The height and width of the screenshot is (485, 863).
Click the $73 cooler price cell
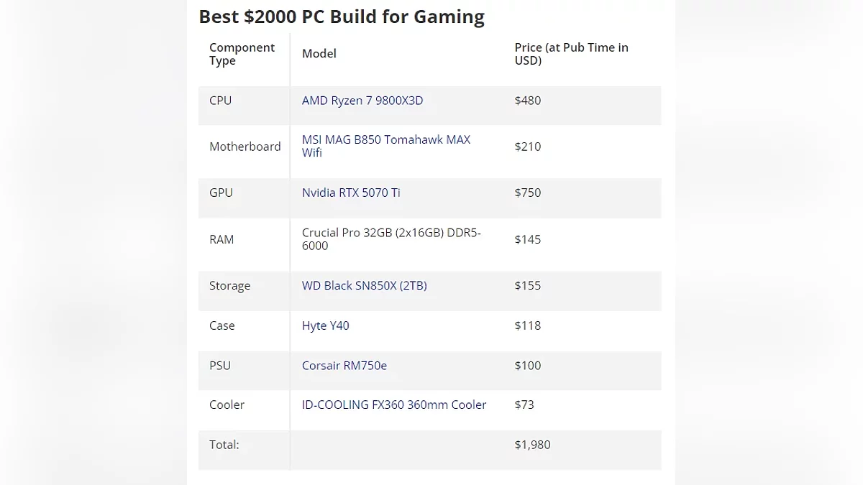pyautogui.click(x=524, y=405)
